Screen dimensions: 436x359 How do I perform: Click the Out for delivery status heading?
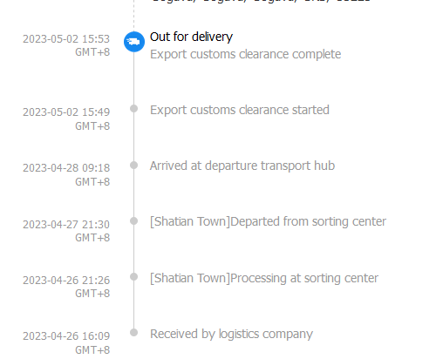click(191, 37)
